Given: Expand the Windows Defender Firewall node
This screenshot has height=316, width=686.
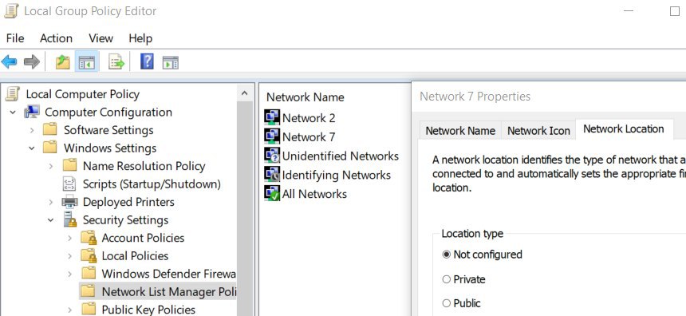Looking at the screenshot, I should click(69, 274).
